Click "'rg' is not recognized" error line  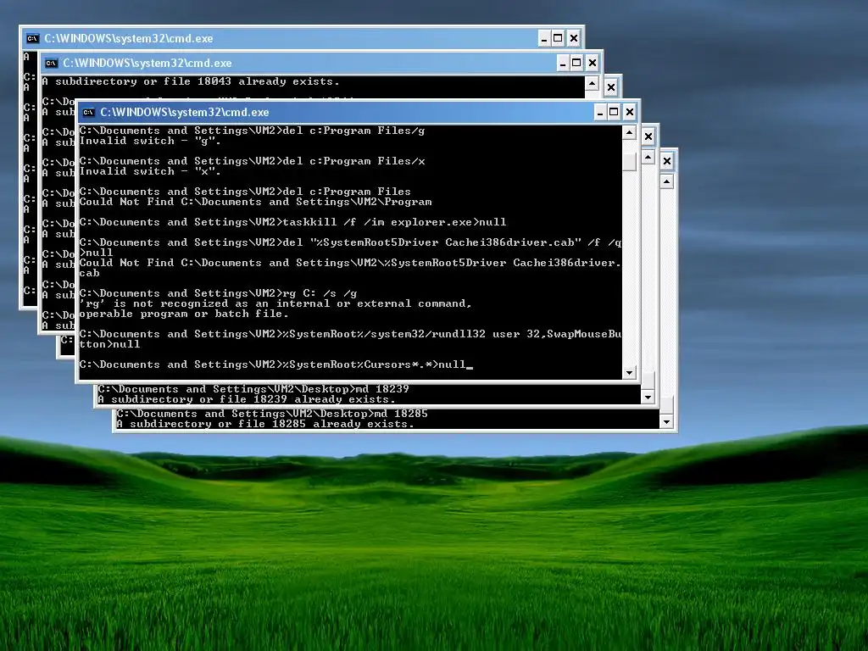275,304
